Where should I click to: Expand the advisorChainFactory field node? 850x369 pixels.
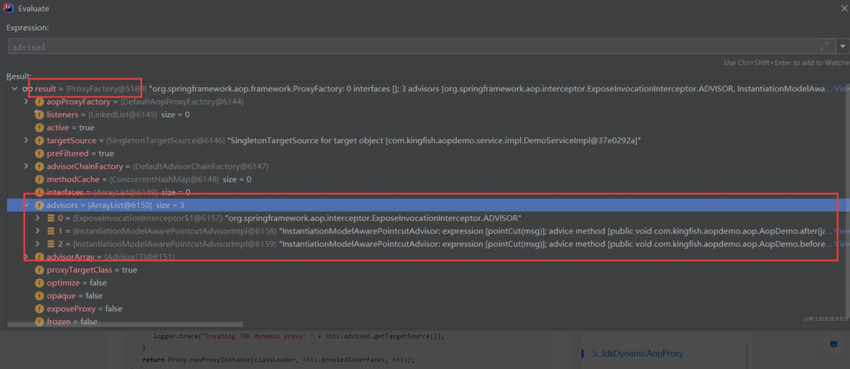(x=26, y=166)
